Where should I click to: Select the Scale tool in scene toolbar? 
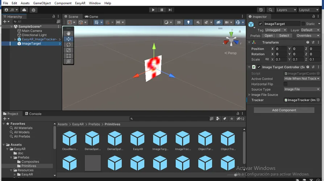[68, 50]
